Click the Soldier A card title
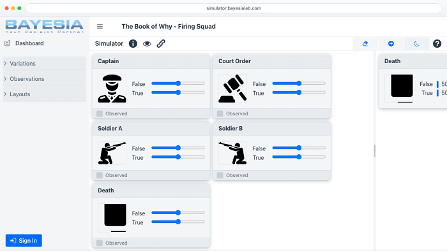The image size is (447, 251). coord(110,129)
